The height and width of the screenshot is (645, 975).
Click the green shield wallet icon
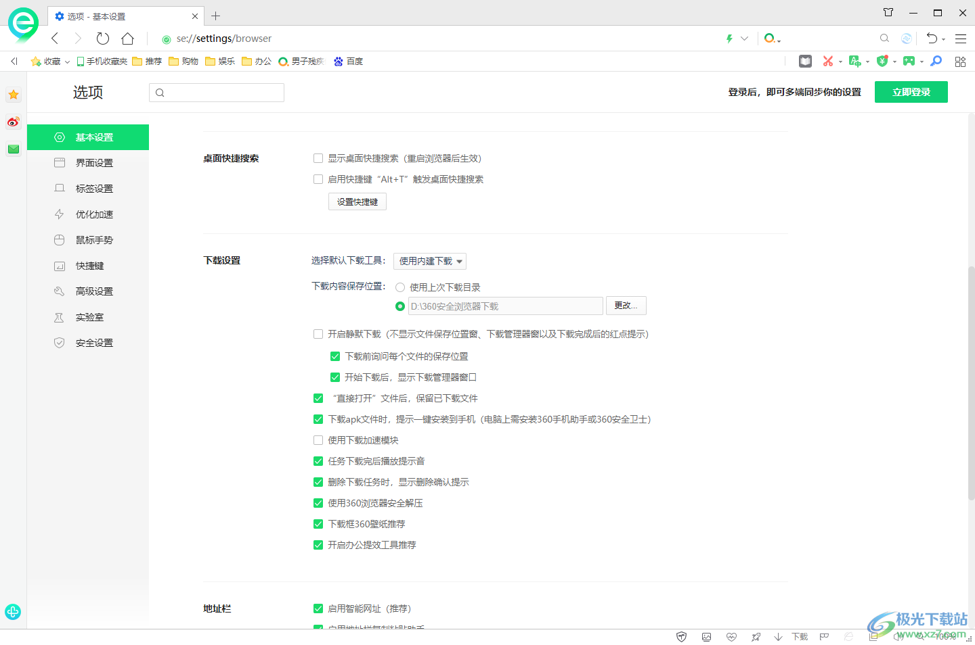(882, 61)
